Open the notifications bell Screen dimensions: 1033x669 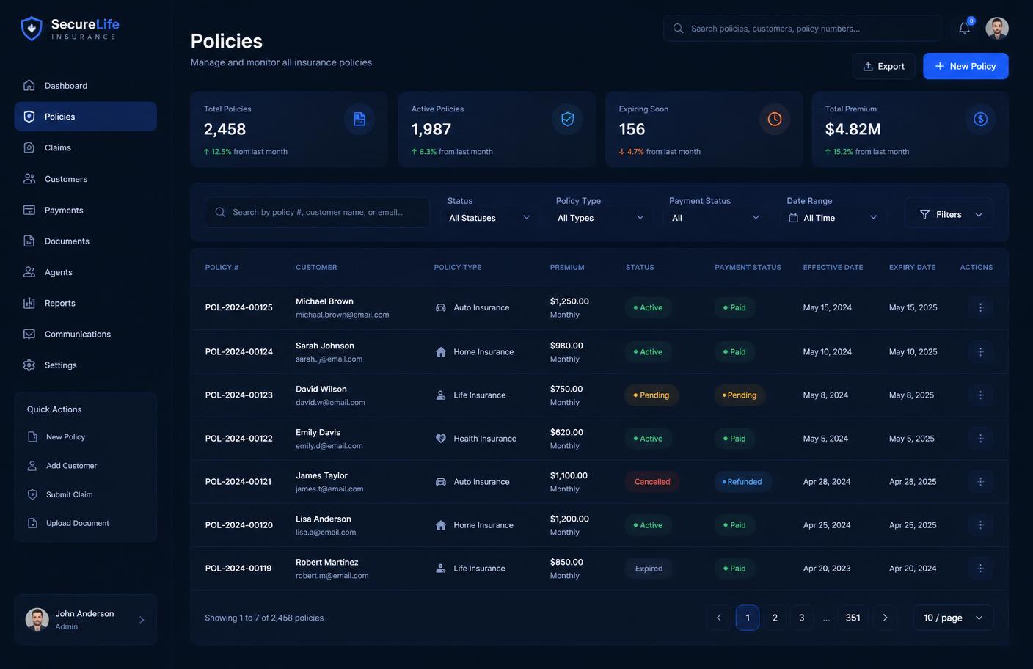tap(965, 28)
